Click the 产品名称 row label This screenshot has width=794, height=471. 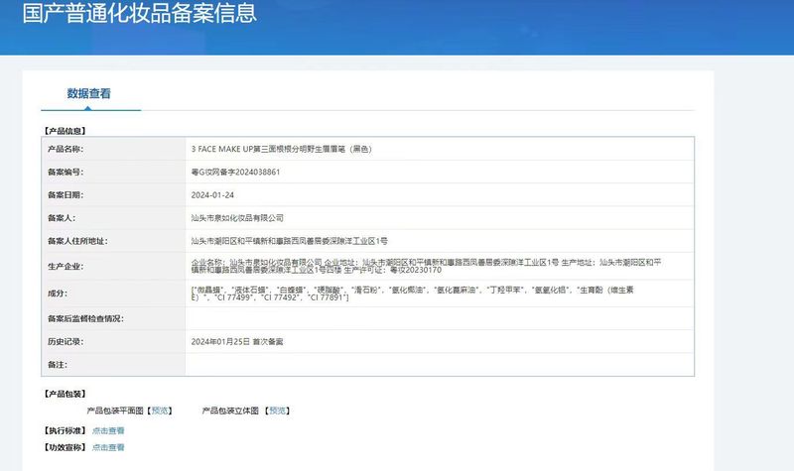[x=66, y=150]
